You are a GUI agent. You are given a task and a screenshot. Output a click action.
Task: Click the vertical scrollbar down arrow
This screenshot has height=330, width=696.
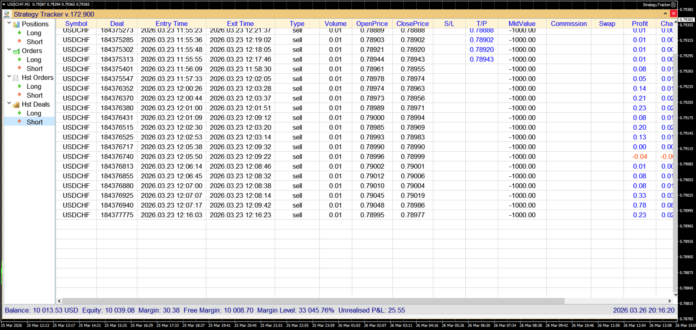pyautogui.click(x=675, y=295)
